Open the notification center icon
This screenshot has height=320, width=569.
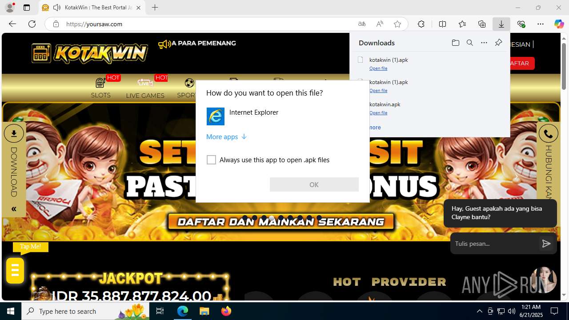pos(554,311)
